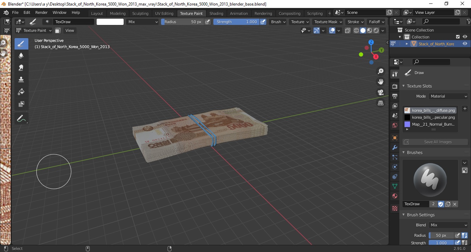Open the Object properties tab
This screenshot has height=252, width=471.
(x=394, y=138)
